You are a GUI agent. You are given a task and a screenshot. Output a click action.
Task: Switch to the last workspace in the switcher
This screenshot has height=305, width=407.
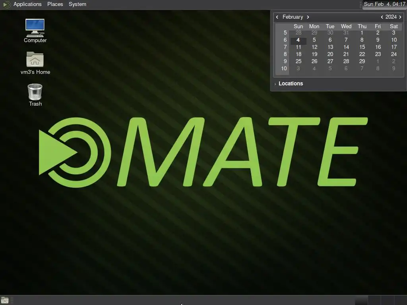point(401,300)
